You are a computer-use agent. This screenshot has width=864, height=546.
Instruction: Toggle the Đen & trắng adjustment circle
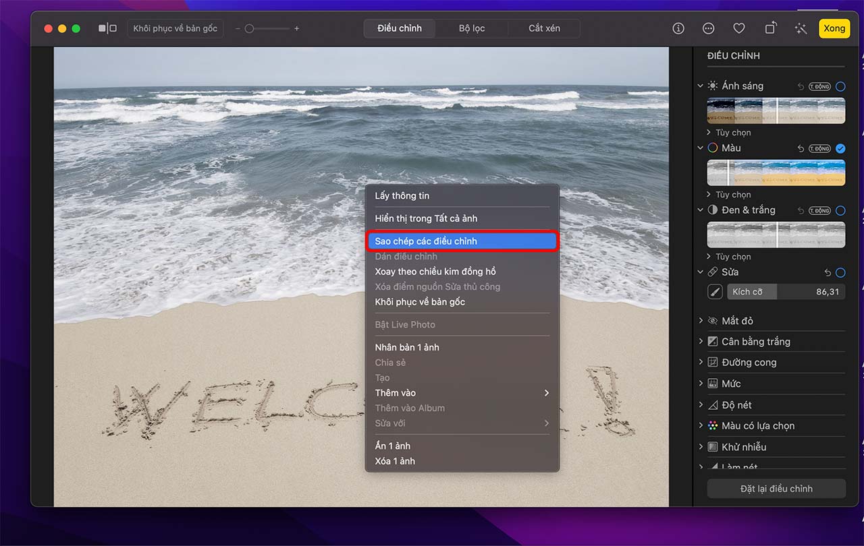840,210
